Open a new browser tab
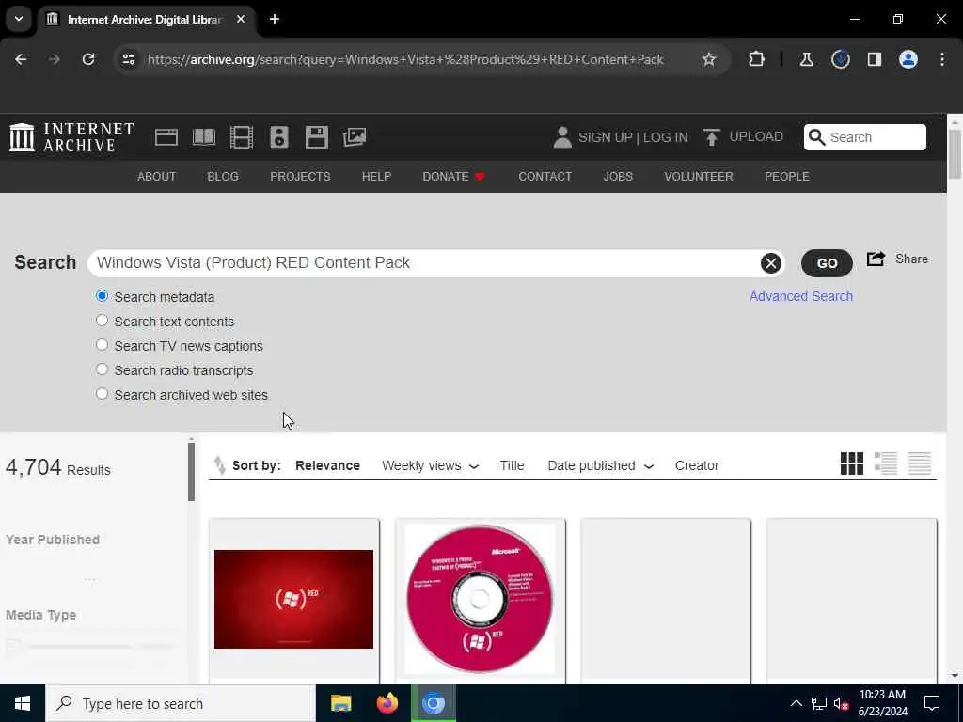This screenshot has width=963, height=722. (x=275, y=19)
